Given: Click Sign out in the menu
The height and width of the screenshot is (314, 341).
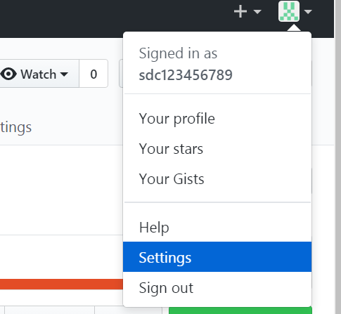Looking at the screenshot, I should 217,287.
